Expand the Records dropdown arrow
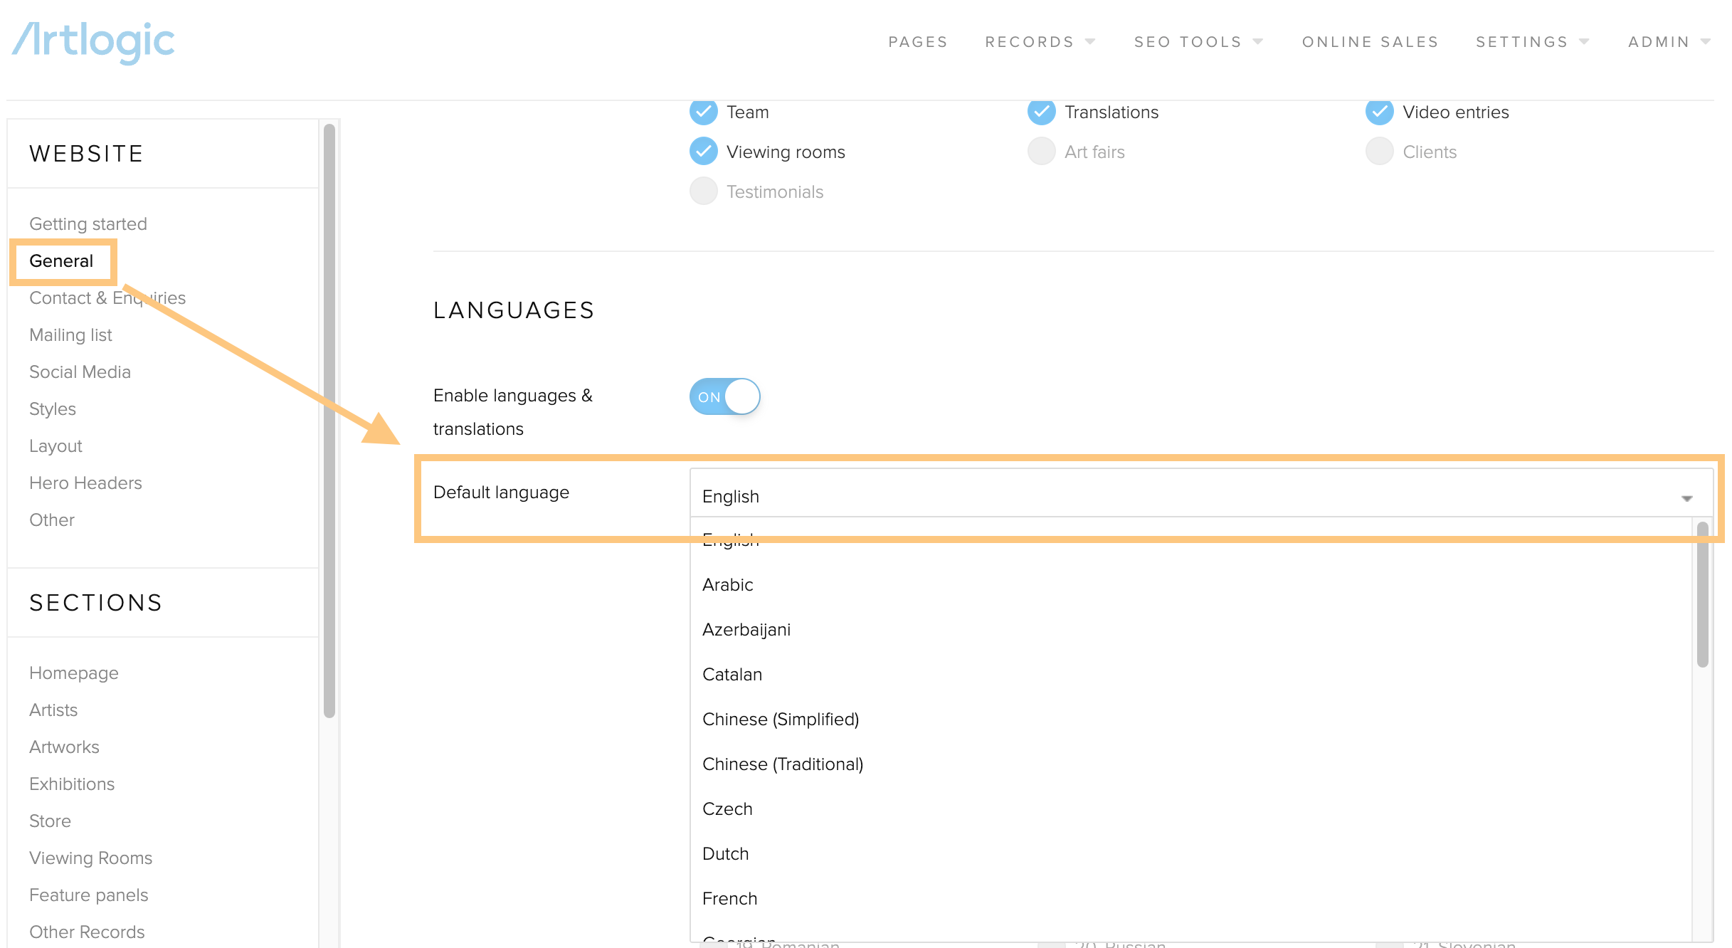The image size is (1732, 948). [1090, 42]
